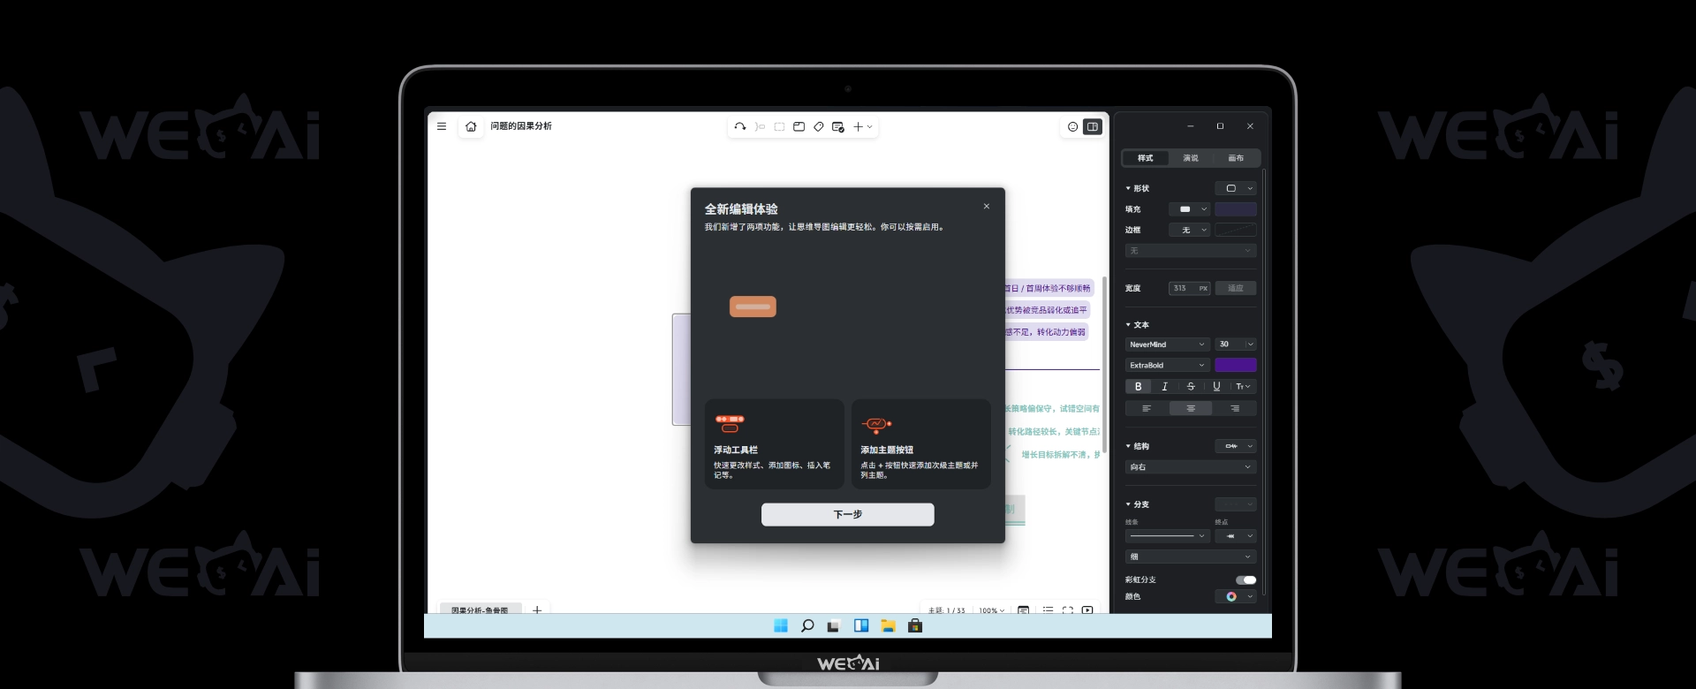Go to the home screen icon

coord(471,126)
